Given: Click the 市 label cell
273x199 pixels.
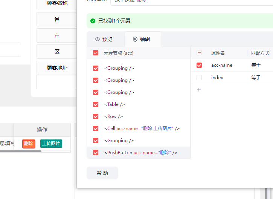Looking at the screenshot, I should click(x=57, y=35).
